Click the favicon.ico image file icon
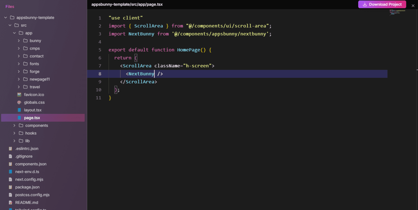 pos(19,95)
